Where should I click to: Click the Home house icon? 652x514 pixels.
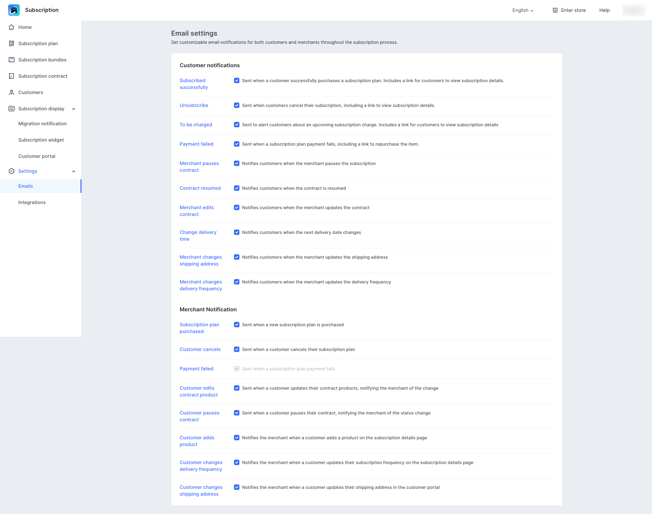click(12, 27)
